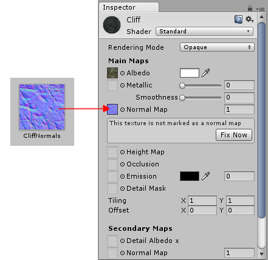Click the Tiling Y field
This screenshot has height=260, width=268.
240,200
